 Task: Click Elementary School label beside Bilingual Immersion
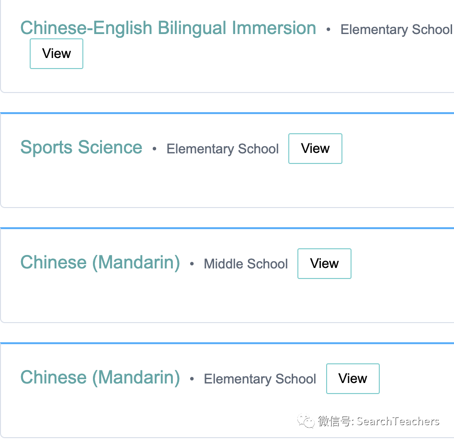click(x=397, y=29)
